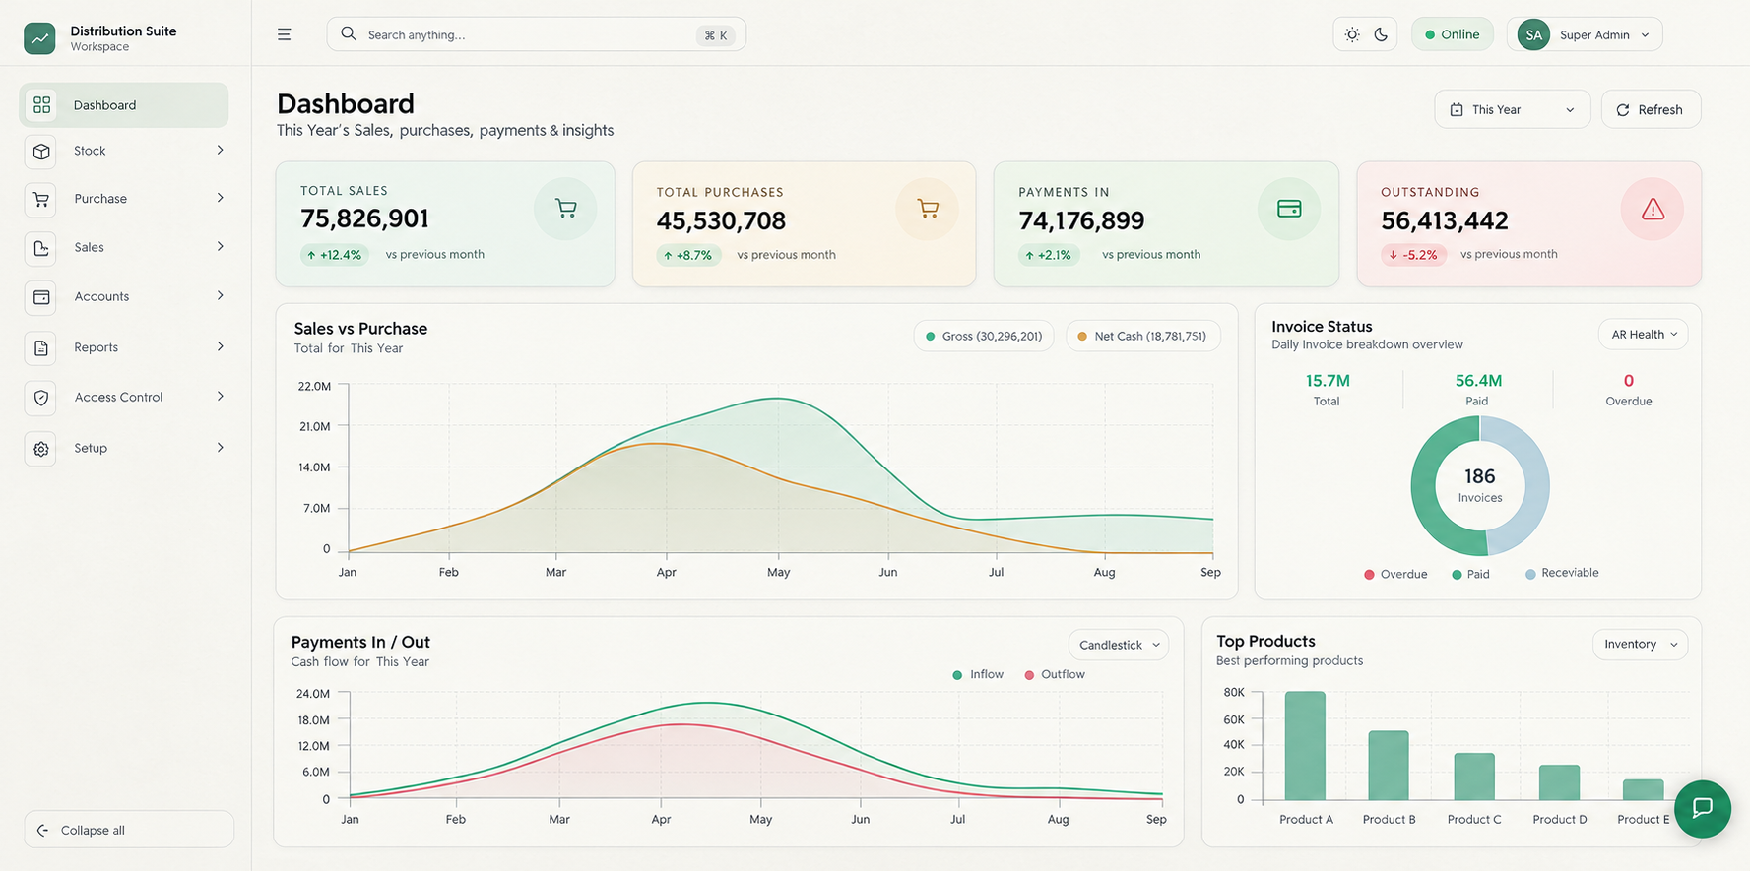The width and height of the screenshot is (1750, 871).
Task: Toggle the Net Cash legend chip
Action: pyautogui.click(x=1143, y=337)
